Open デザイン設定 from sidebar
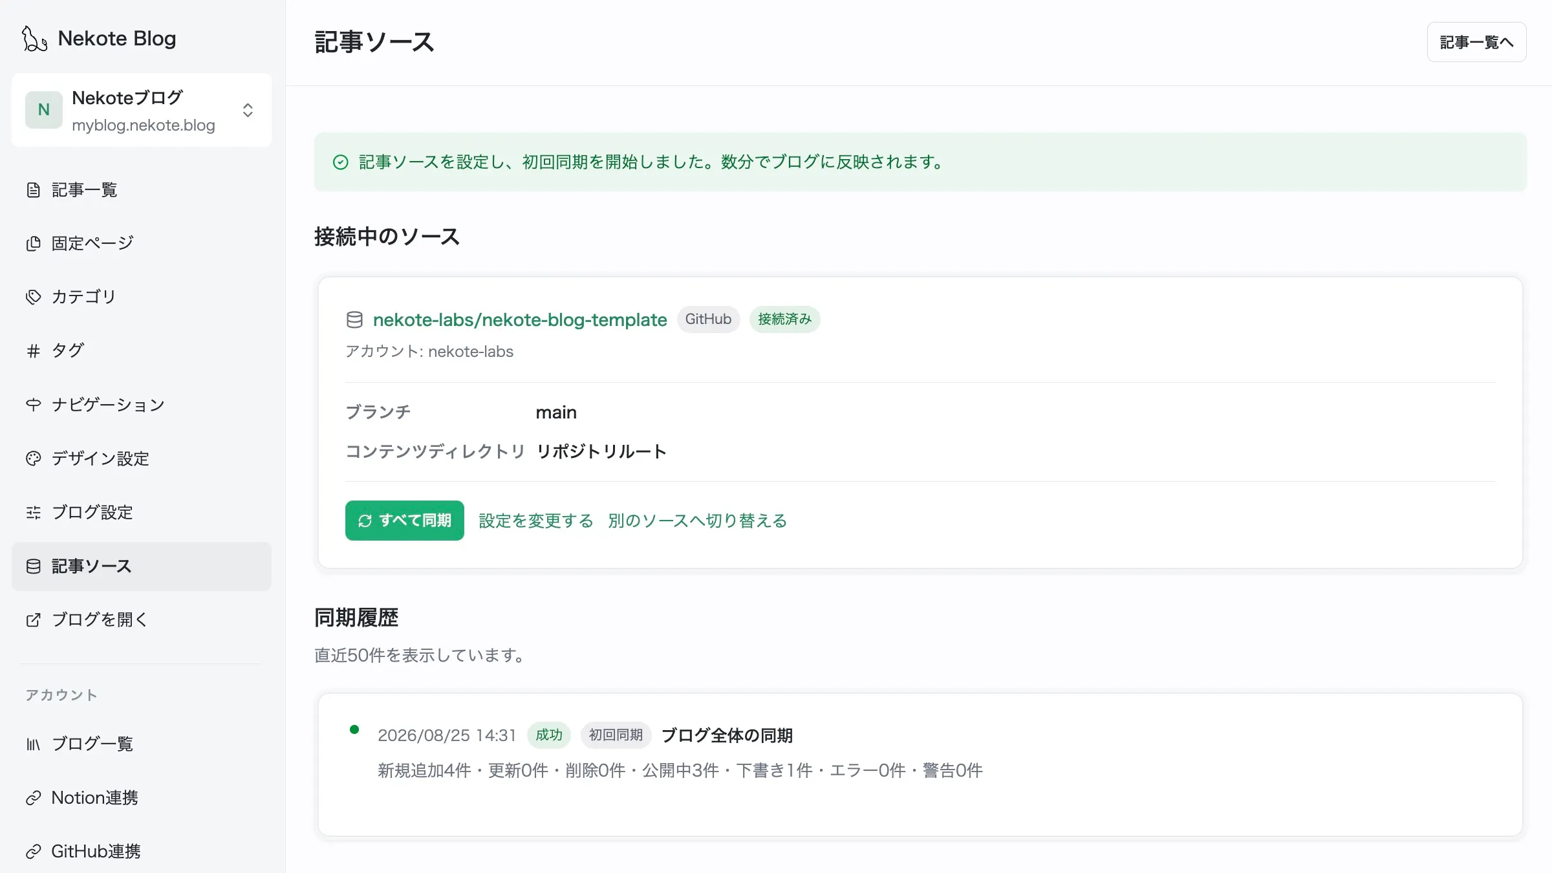1552x873 pixels. [142, 458]
